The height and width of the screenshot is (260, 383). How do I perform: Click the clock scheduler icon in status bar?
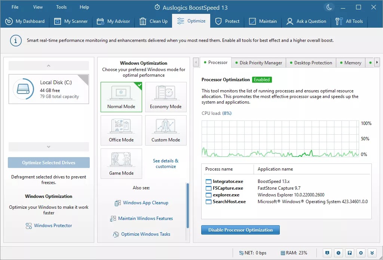338,253
